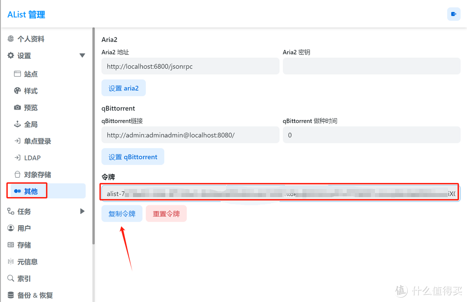Click the gear icon beside 设置
This screenshot has height=302, width=467.
[11, 55]
